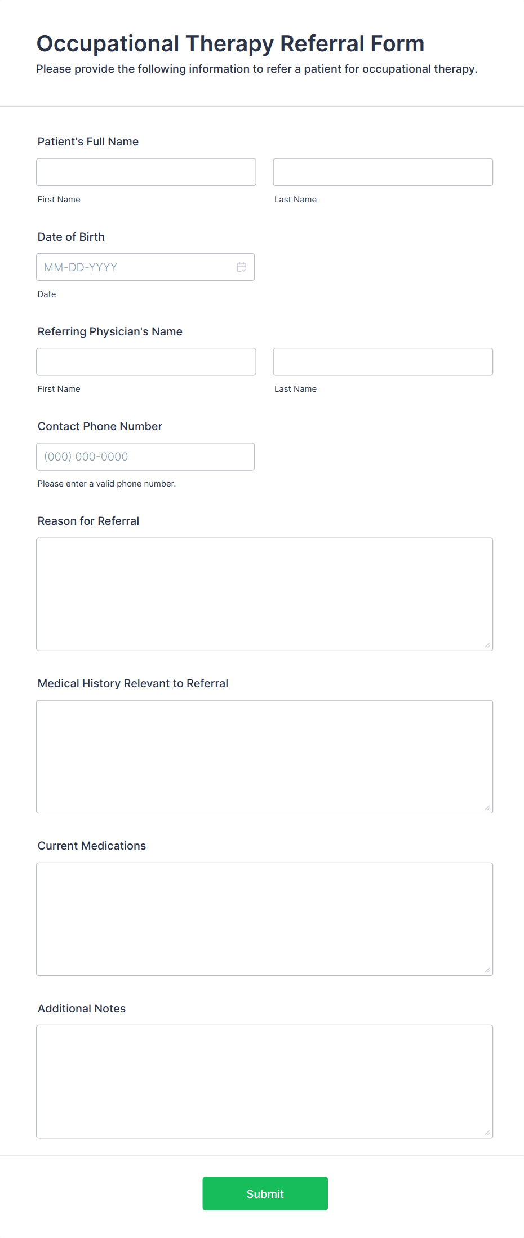
Task: Click the Contact Phone Number label
Action: [100, 426]
